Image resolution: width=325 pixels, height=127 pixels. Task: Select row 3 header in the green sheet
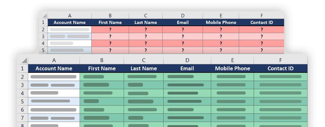[23, 85]
